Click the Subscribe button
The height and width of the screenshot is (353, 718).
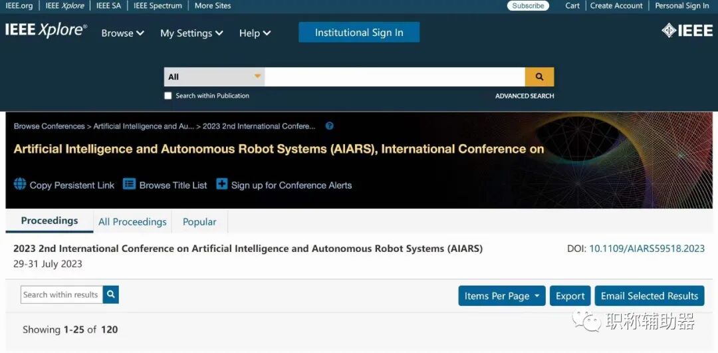pos(528,5)
